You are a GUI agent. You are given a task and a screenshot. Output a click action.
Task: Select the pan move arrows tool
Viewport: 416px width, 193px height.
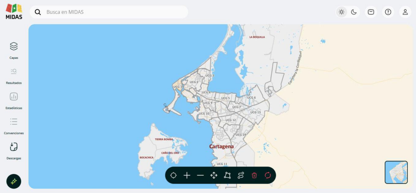pyautogui.click(x=214, y=175)
